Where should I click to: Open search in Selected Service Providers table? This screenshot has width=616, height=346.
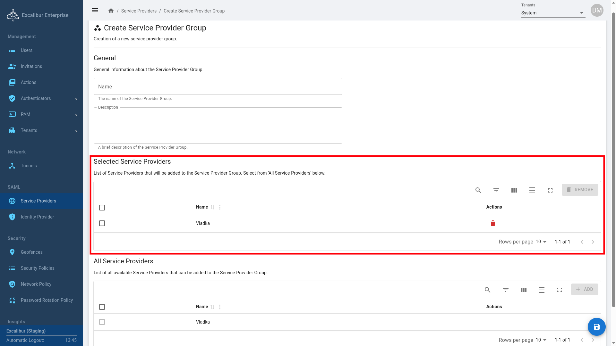pyautogui.click(x=478, y=190)
